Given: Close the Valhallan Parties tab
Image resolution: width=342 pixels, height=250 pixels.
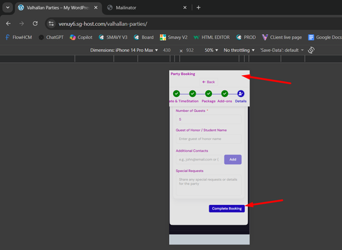Looking at the screenshot, I should click(96, 8).
